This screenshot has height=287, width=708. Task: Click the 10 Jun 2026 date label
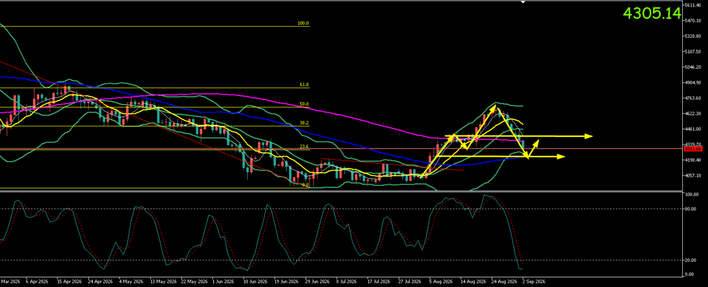click(255, 281)
